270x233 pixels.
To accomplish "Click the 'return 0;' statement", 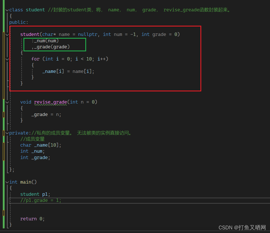I will click(x=32, y=219).
